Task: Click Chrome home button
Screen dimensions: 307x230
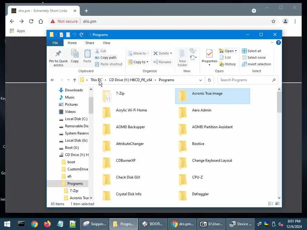Action: 41,21
